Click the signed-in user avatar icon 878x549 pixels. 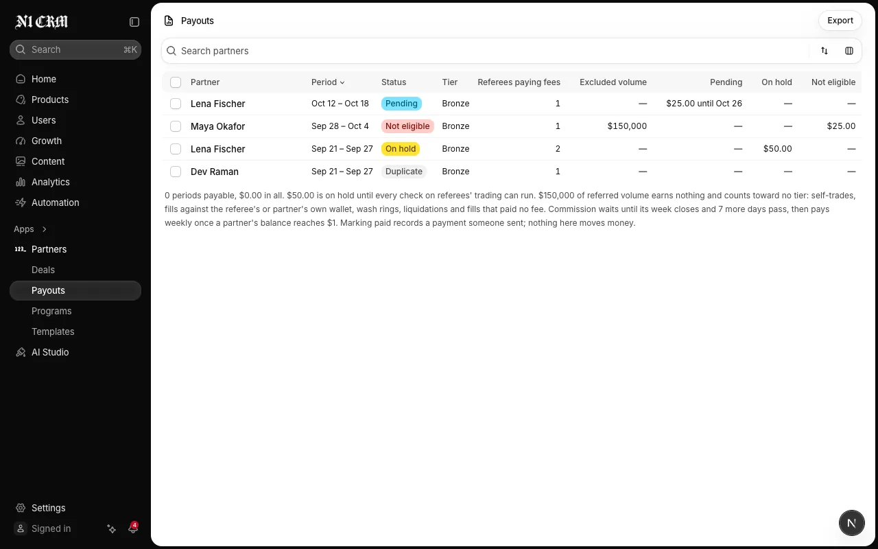pyautogui.click(x=21, y=528)
